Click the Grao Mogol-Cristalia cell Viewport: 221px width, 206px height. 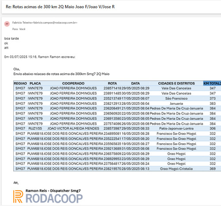176,169
